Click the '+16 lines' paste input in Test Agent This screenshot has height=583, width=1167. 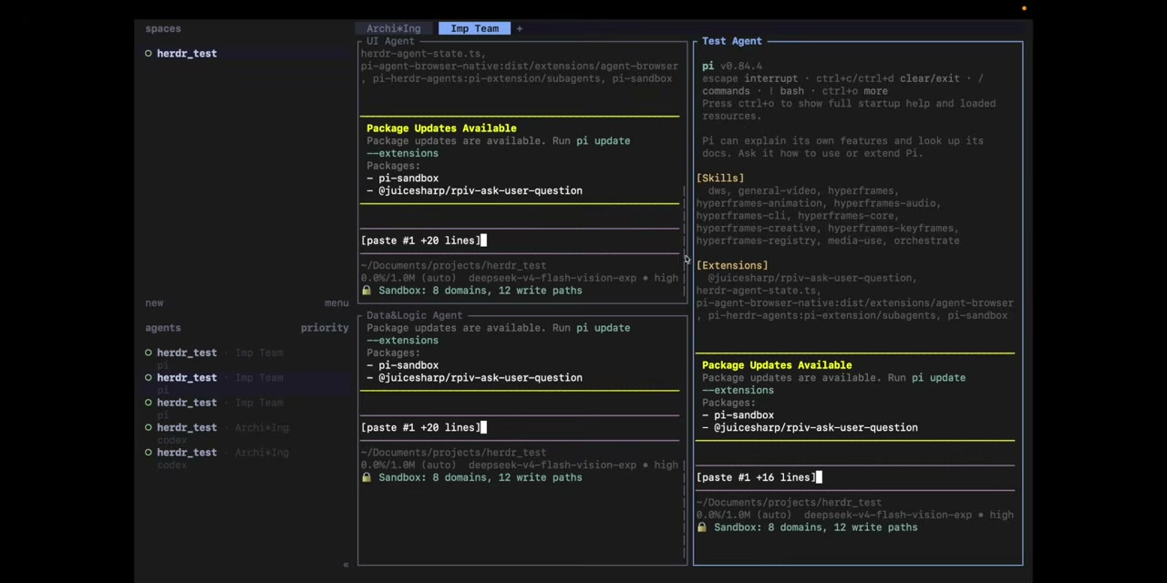(x=855, y=477)
